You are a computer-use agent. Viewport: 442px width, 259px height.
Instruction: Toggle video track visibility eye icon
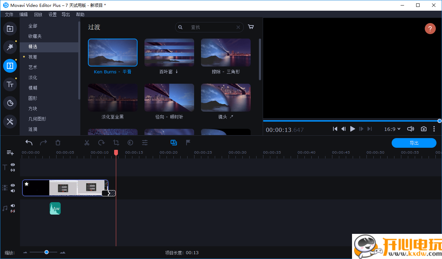[13, 185]
